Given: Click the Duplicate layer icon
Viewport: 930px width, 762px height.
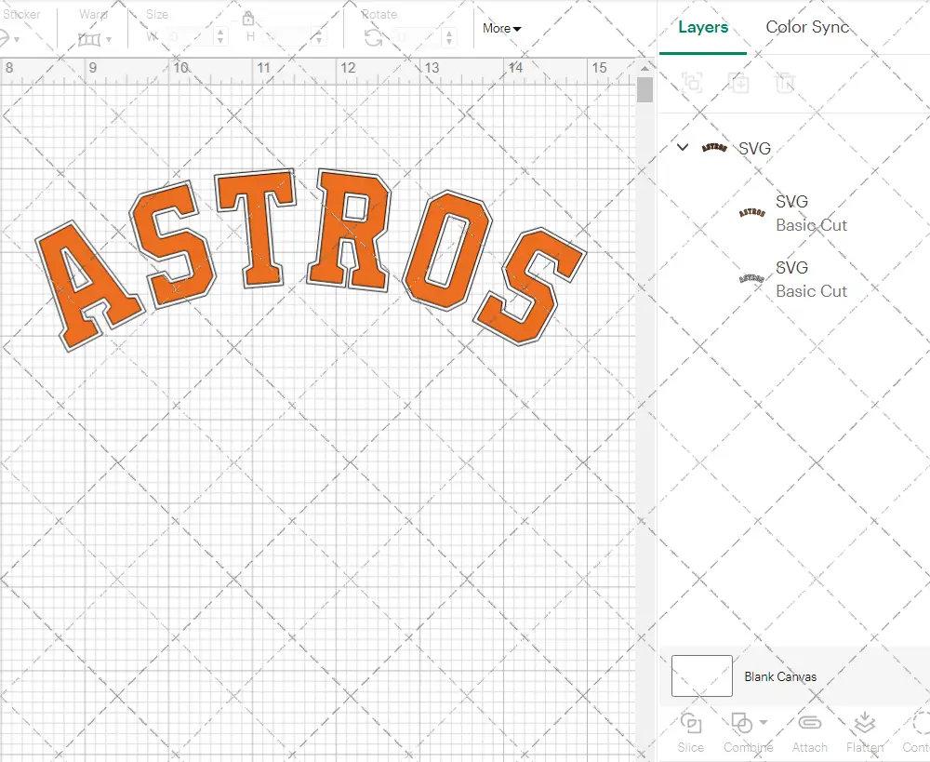Looking at the screenshot, I should click(x=739, y=83).
